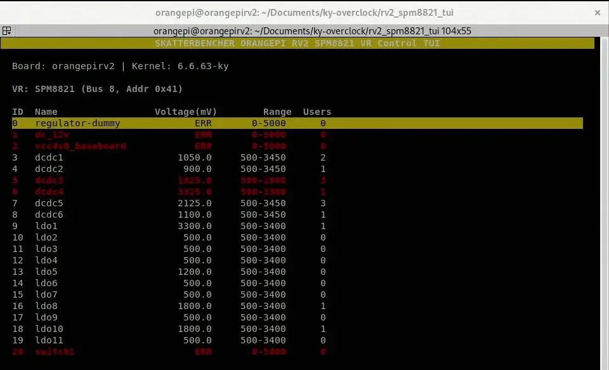Select the vcc4v0_baseboard regulator row

[81, 146]
